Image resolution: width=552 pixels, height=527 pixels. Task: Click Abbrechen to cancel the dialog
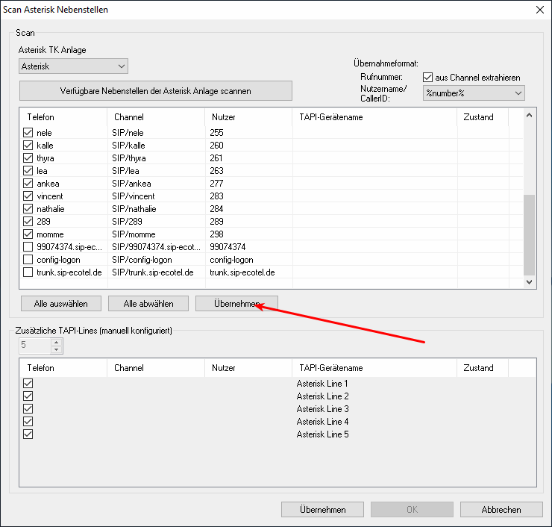(x=501, y=510)
